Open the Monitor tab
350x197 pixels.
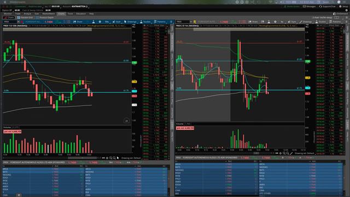(8, 14)
